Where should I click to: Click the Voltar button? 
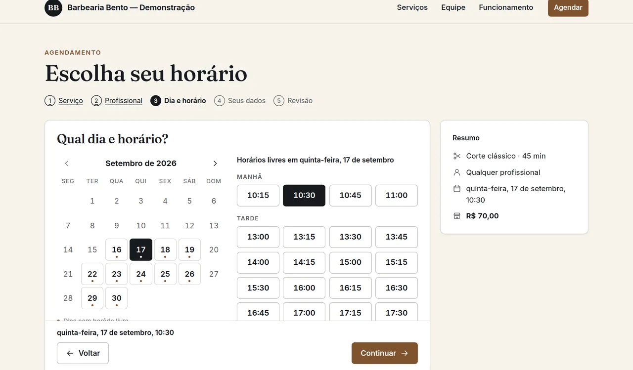point(83,353)
